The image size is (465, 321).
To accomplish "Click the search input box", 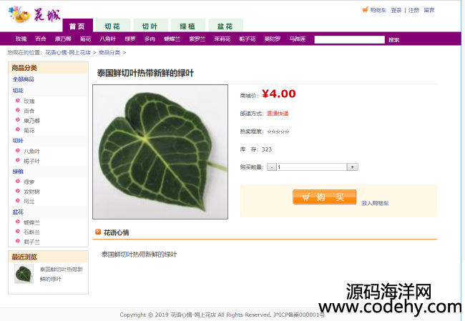I will (349, 40).
